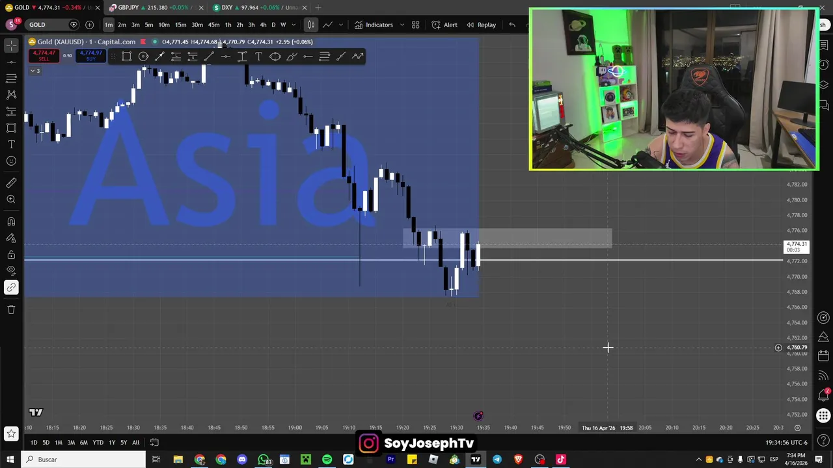The width and height of the screenshot is (833, 468).
Task: Grab the floating toolbar drag handle dots
Action: tap(115, 57)
